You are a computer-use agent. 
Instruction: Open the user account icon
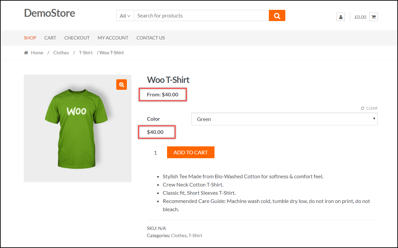(x=340, y=17)
